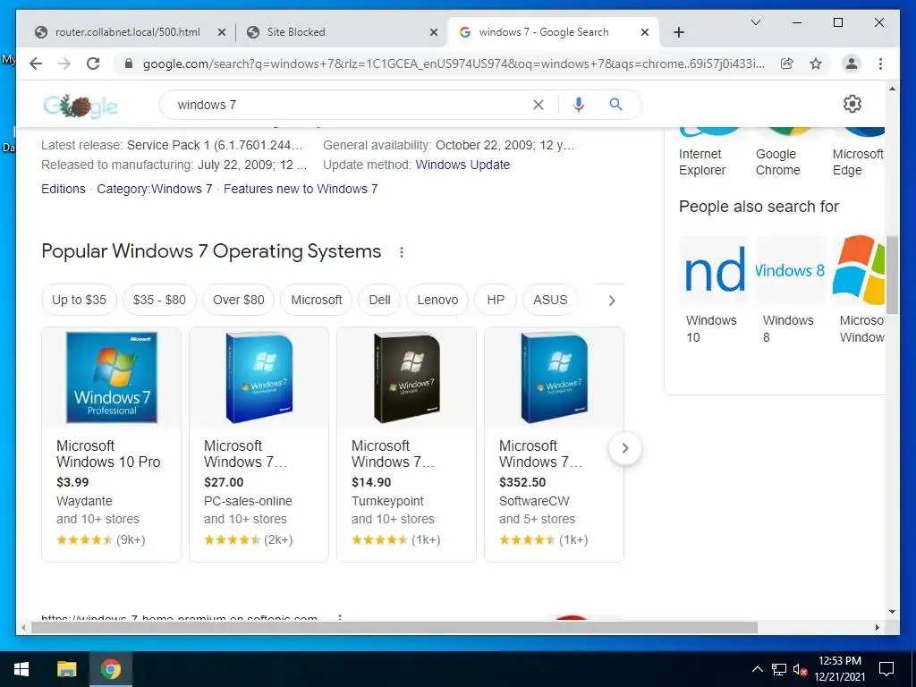Open the notification center icon
The width and height of the screenshot is (916, 687).
pyautogui.click(x=886, y=669)
